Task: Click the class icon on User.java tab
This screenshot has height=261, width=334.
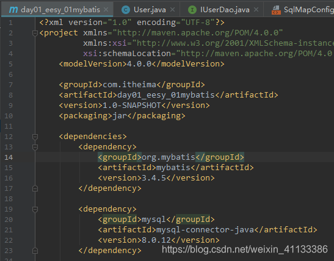Action: click(126, 10)
